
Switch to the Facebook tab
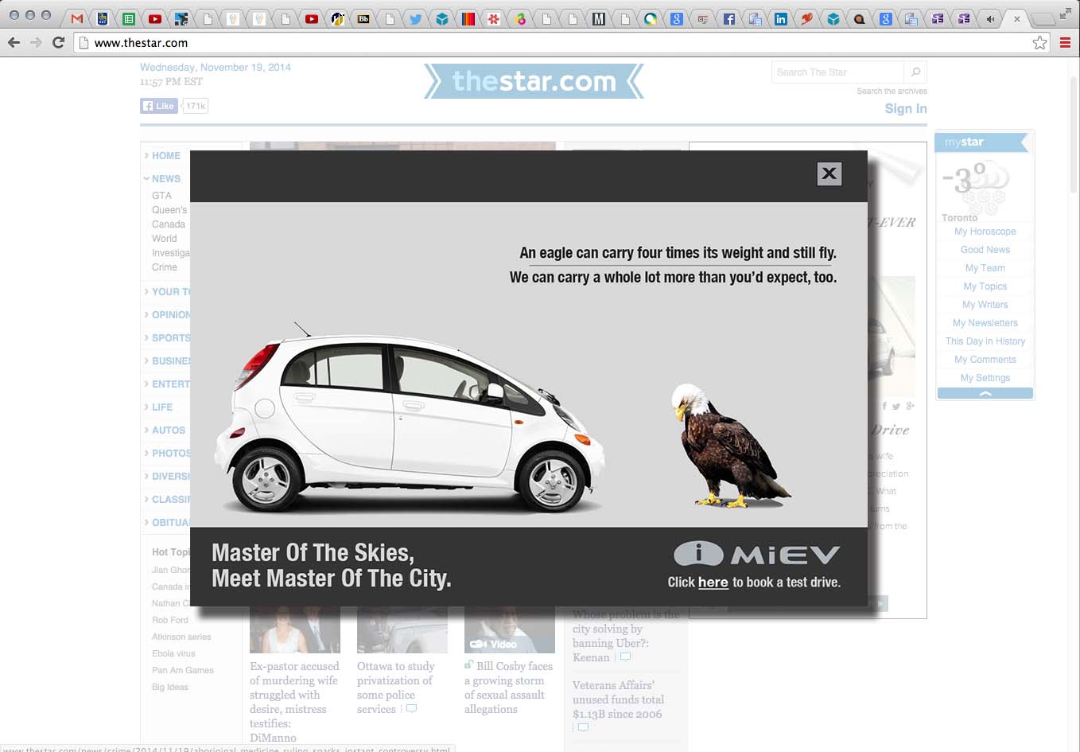[x=728, y=18]
